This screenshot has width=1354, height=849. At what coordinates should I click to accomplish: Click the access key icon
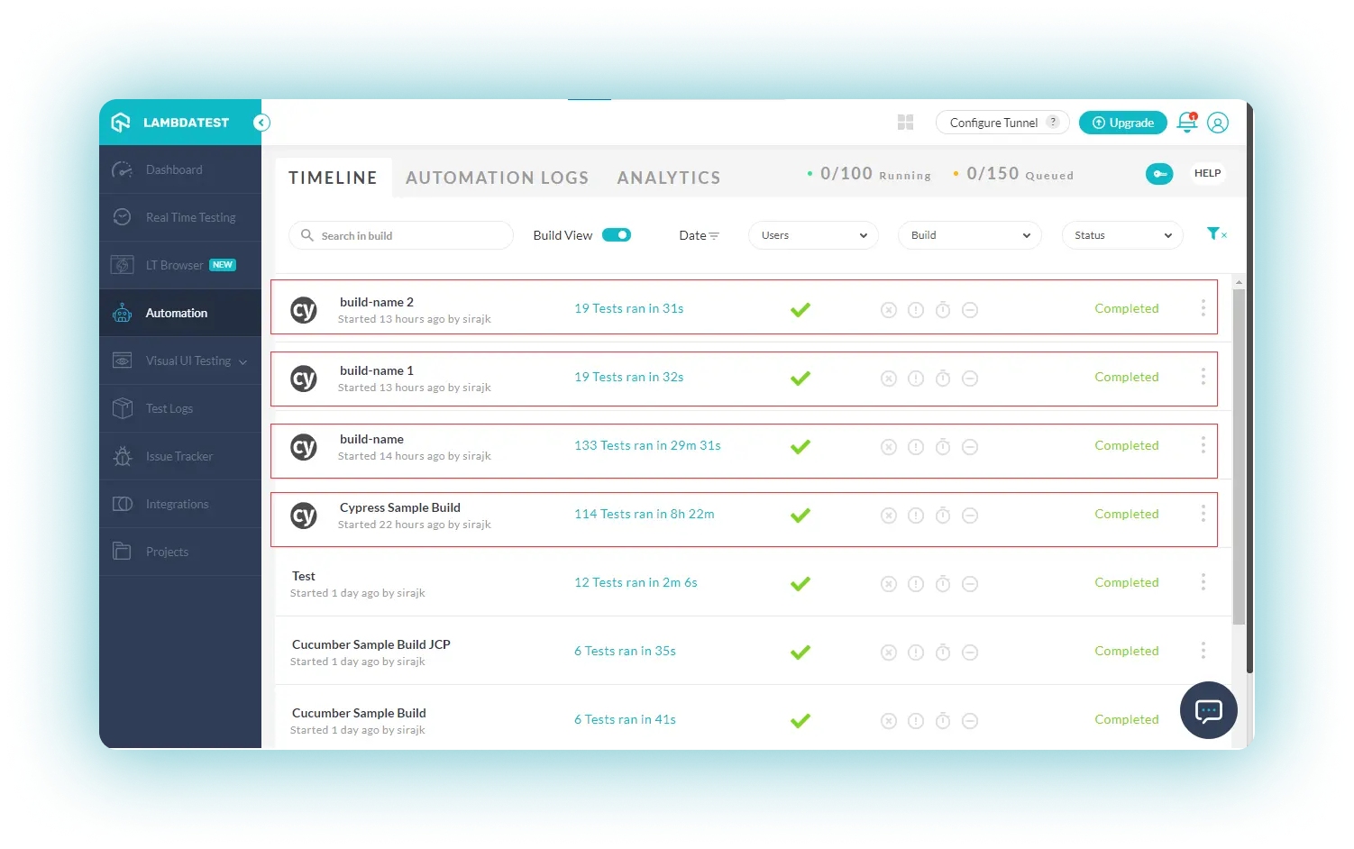pyautogui.click(x=1159, y=174)
